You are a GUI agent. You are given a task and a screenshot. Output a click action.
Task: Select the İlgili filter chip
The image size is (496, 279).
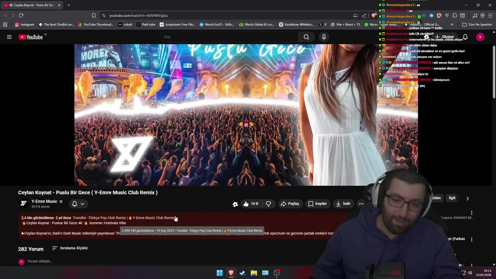coord(452,198)
